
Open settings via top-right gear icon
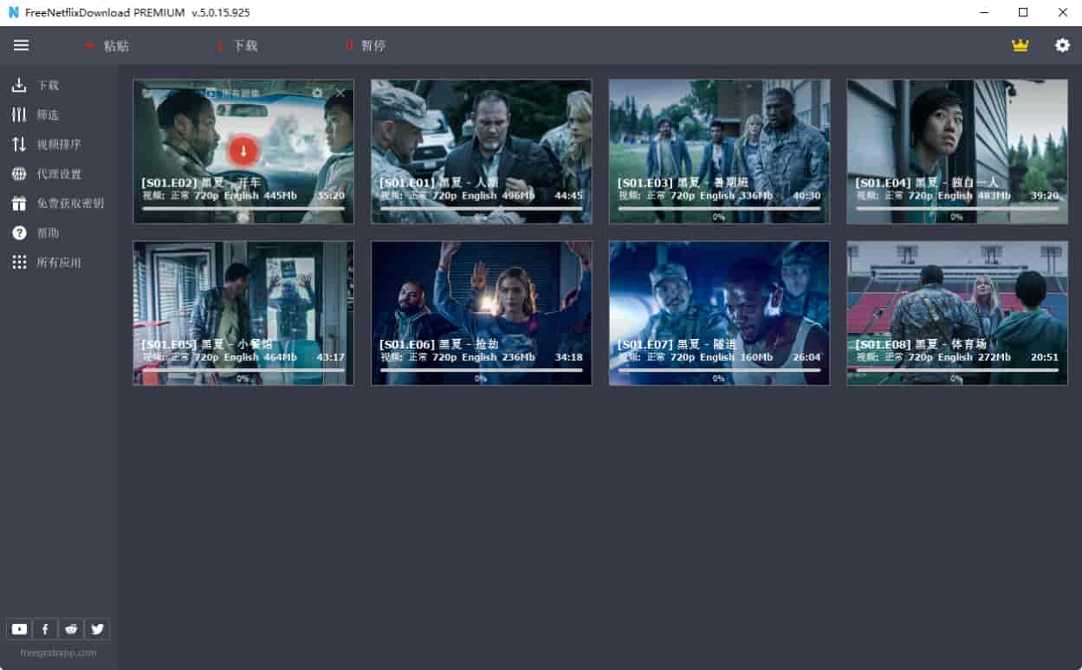click(1062, 45)
